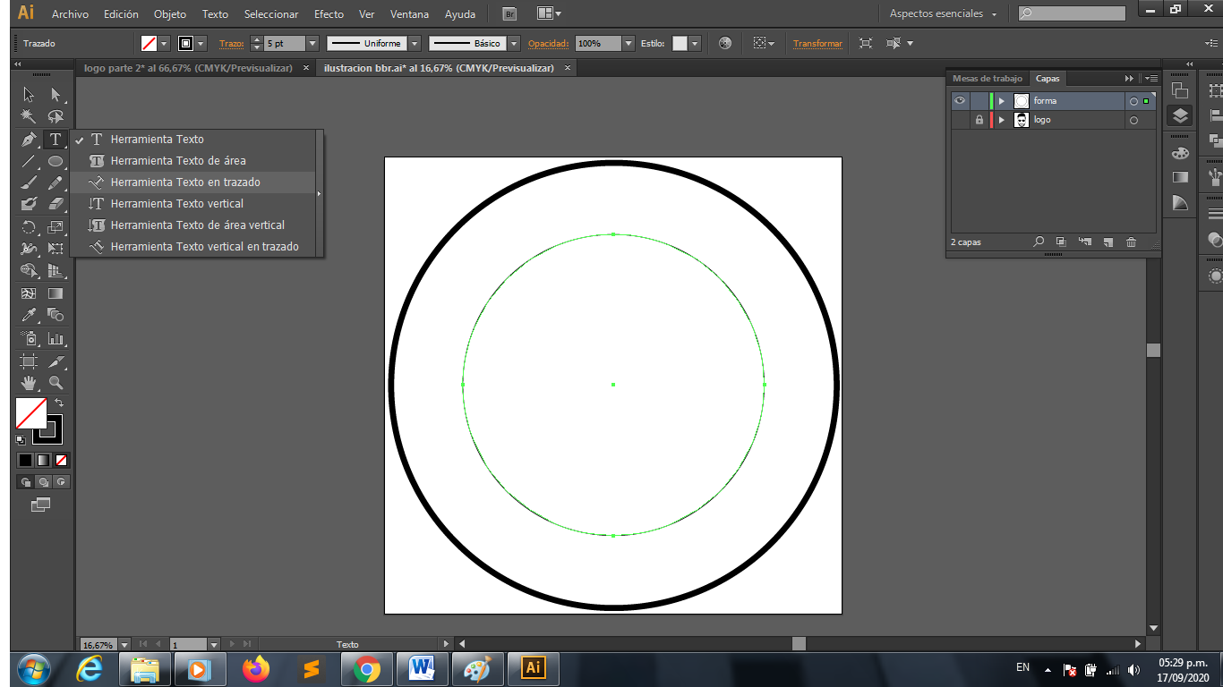Select the Artboard tool
This screenshot has width=1223, height=687.
[29, 361]
